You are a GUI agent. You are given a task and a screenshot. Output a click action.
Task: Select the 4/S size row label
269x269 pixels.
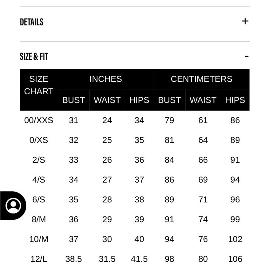(x=39, y=180)
